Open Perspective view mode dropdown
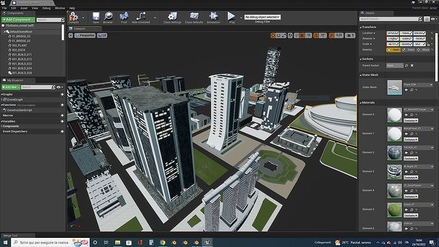 coord(85,36)
